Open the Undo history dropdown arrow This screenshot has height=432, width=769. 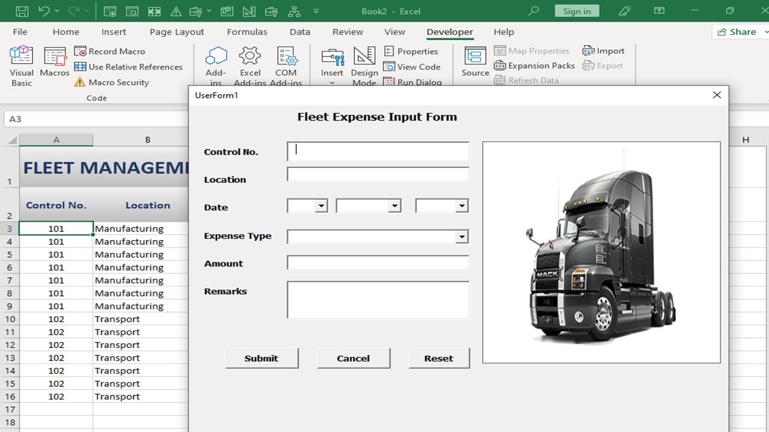click(57, 11)
